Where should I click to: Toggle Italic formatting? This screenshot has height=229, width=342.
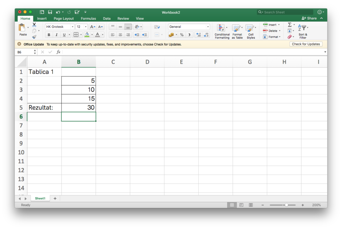pyautogui.click(x=56, y=35)
